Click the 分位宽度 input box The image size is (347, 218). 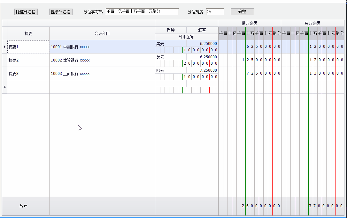click(215, 11)
